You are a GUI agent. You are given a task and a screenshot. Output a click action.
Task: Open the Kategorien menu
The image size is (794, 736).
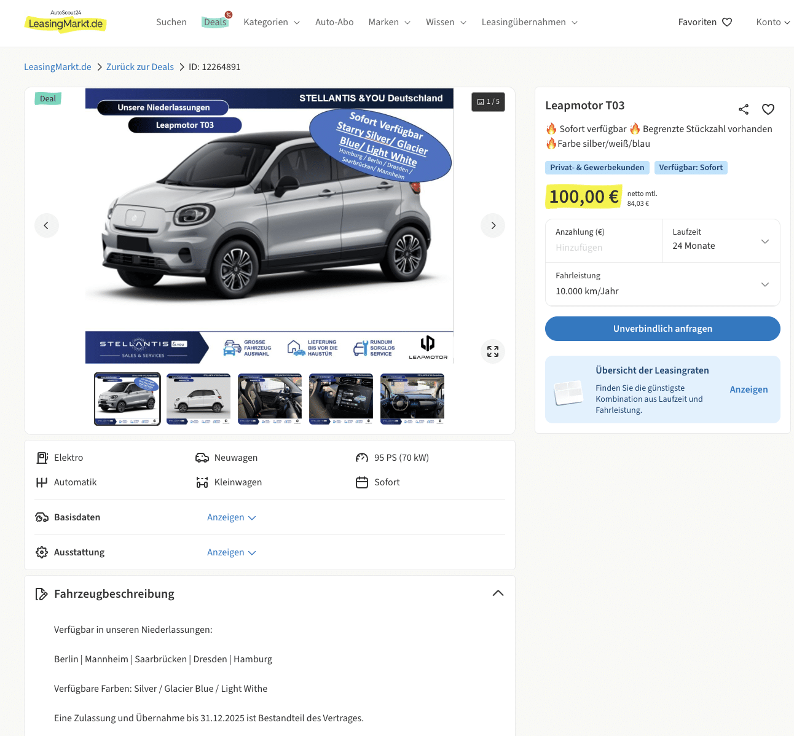coord(272,22)
